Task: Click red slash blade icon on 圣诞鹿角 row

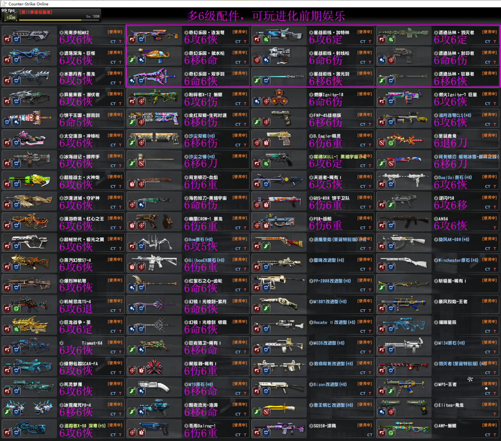Action: point(382,143)
